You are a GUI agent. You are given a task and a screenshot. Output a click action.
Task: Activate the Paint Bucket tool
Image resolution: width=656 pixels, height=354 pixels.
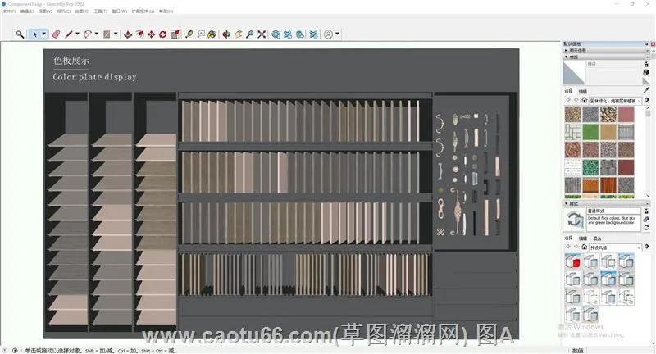[x=212, y=34]
